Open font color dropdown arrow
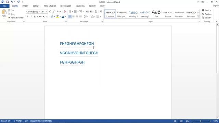 66,17
